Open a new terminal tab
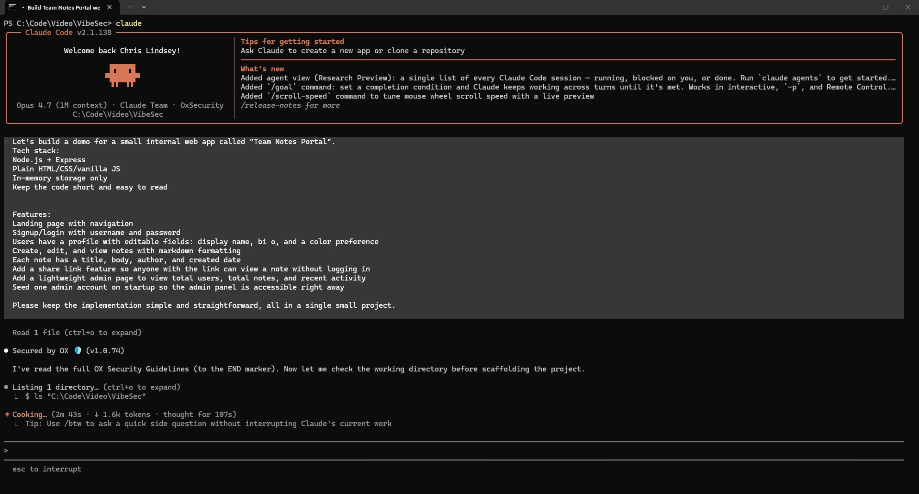 tap(130, 7)
